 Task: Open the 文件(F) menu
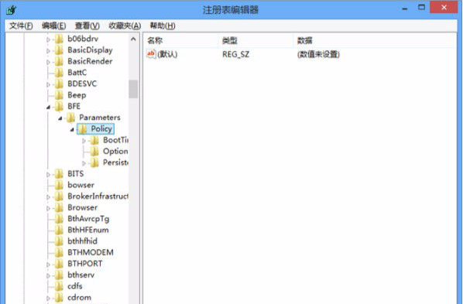pos(21,26)
